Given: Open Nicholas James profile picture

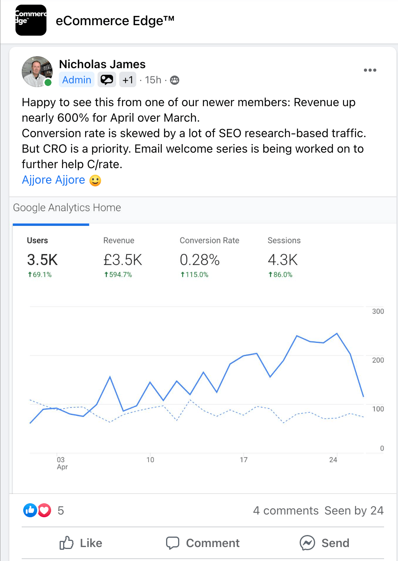Looking at the screenshot, I should click(x=37, y=71).
